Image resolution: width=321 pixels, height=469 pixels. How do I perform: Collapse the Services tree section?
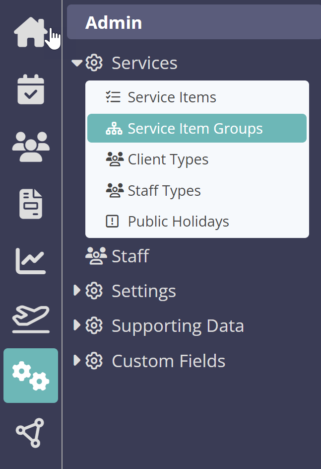[x=77, y=63]
